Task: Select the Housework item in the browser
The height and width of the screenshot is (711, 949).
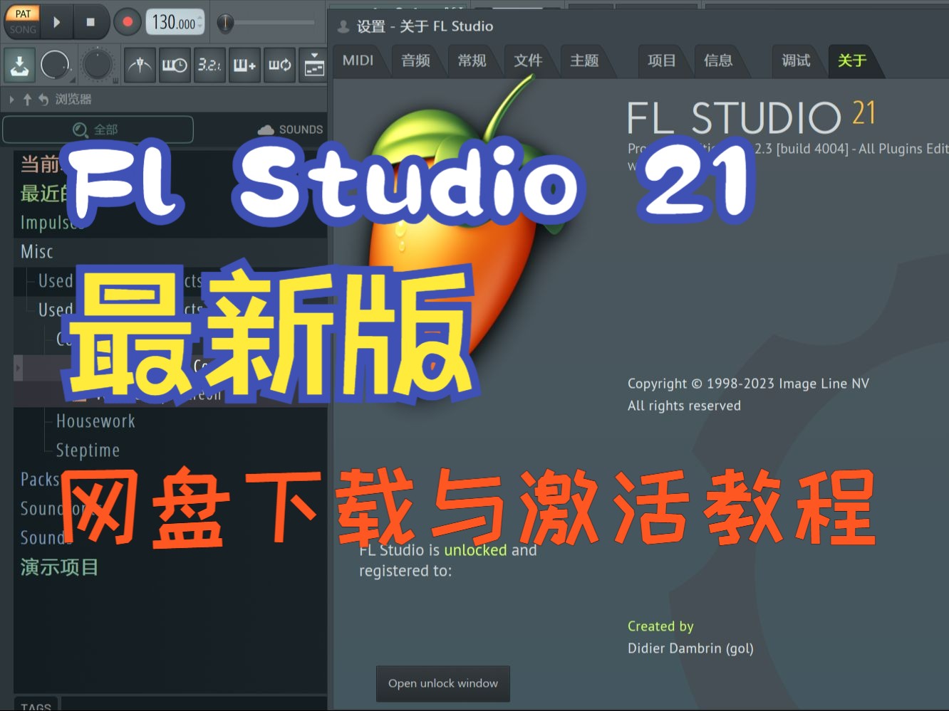Action: (x=95, y=421)
